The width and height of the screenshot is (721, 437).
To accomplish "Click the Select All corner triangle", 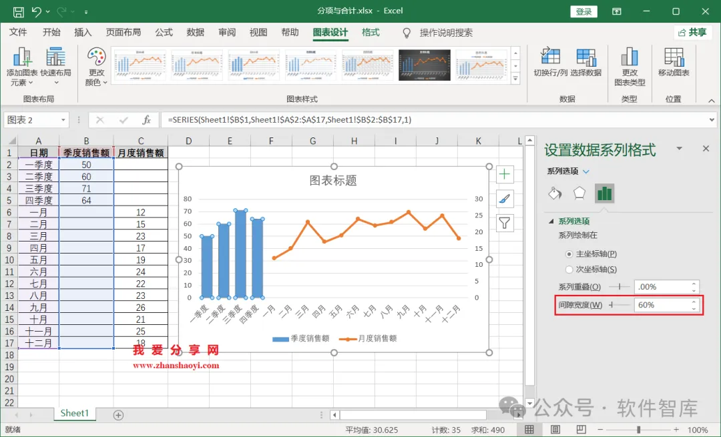I will (x=11, y=141).
